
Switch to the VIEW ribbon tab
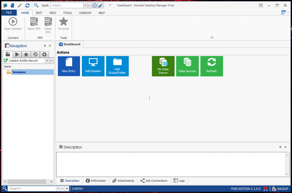(x=53, y=13)
